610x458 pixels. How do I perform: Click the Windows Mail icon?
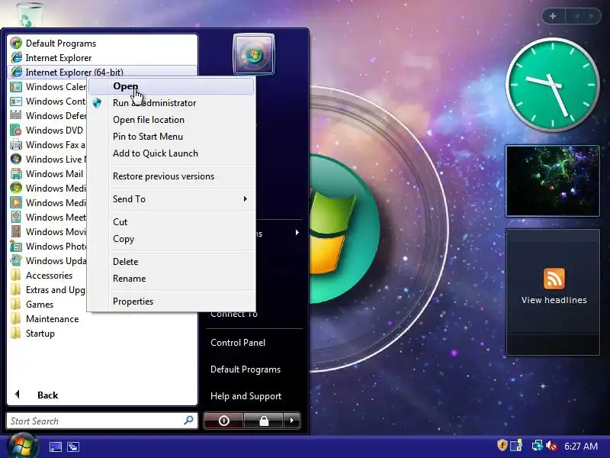[x=16, y=174]
